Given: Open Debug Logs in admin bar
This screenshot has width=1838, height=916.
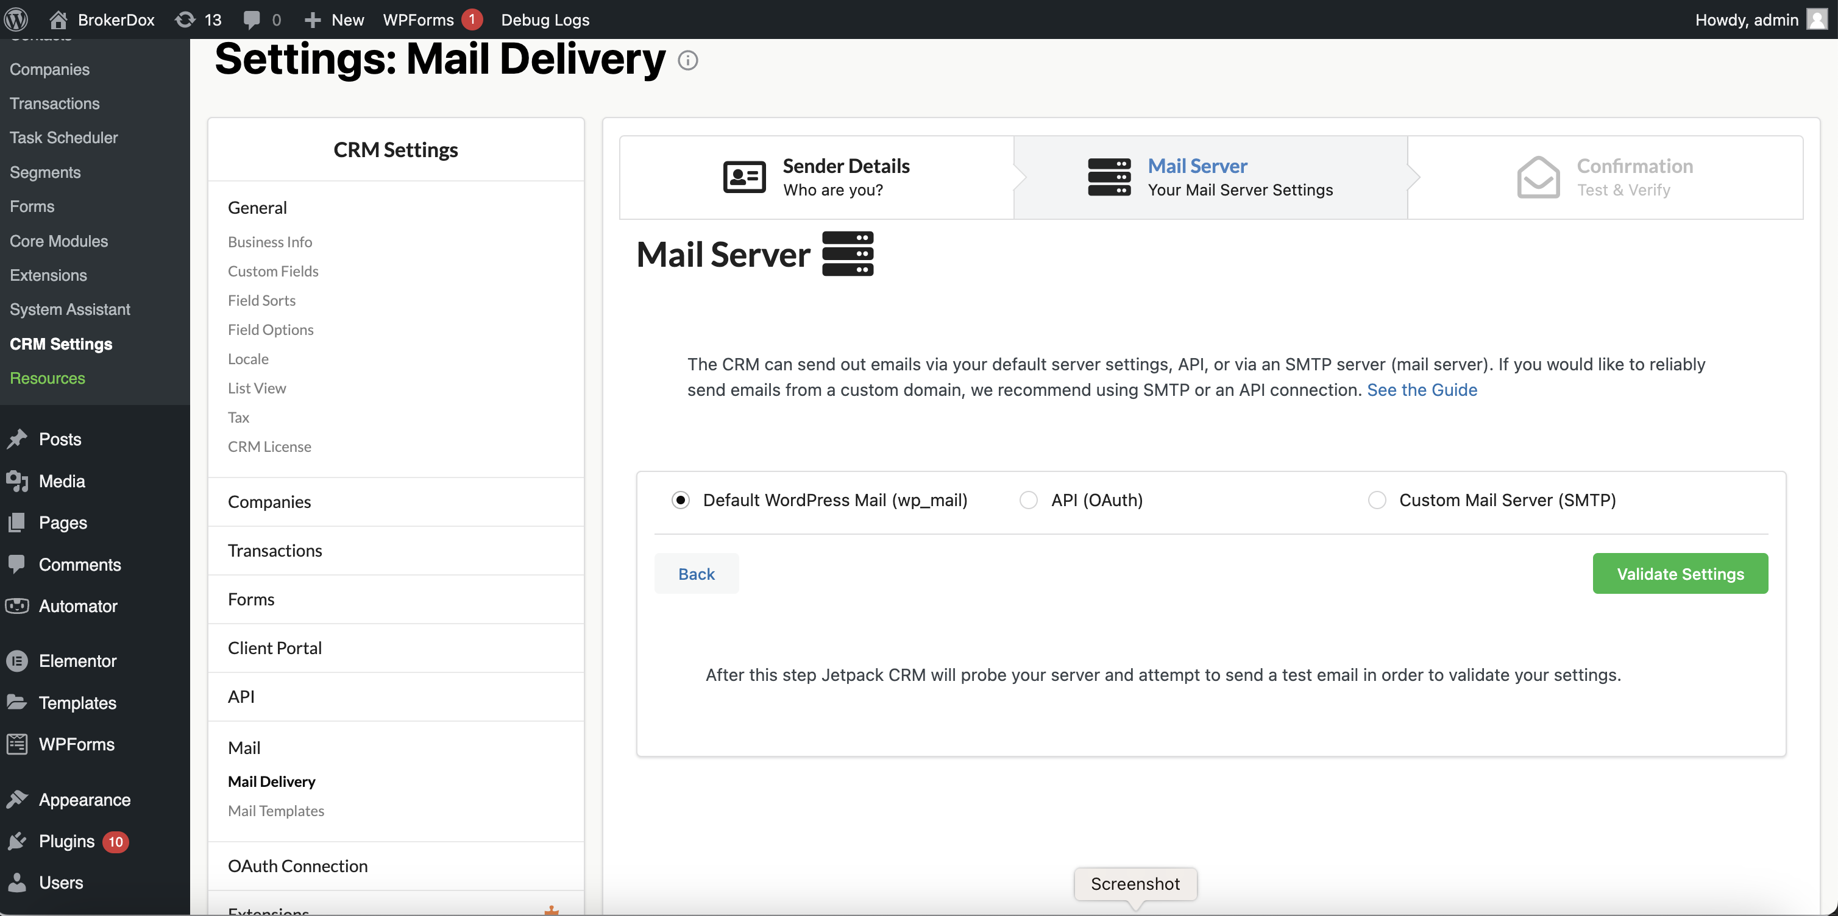Looking at the screenshot, I should click(545, 19).
